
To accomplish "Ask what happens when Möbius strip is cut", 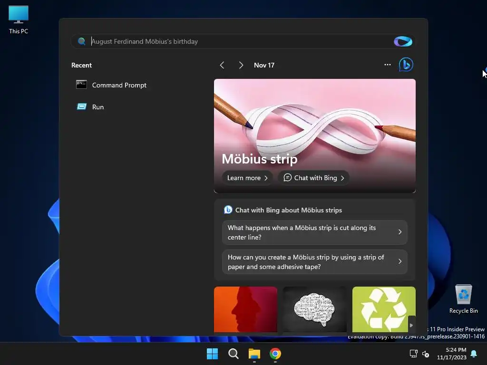I will pyautogui.click(x=315, y=232).
